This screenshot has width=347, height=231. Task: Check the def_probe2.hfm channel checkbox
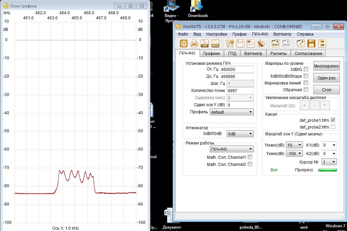click(x=333, y=127)
